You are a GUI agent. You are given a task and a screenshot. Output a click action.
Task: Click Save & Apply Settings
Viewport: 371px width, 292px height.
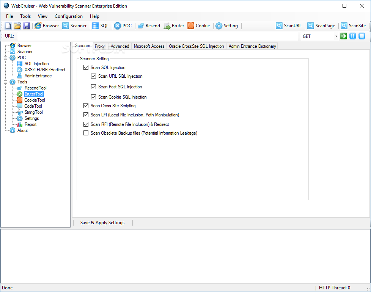tap(102, 223)
